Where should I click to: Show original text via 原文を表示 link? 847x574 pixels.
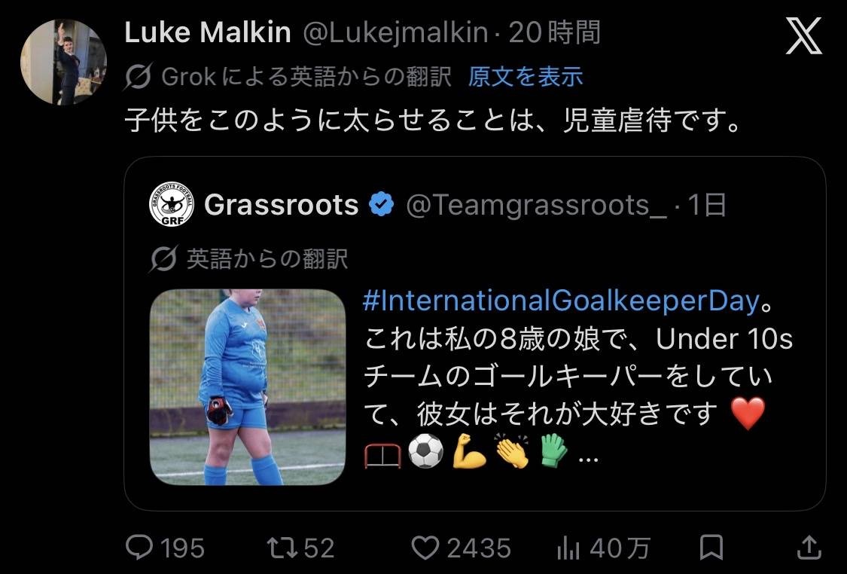[x=526, y=76]
